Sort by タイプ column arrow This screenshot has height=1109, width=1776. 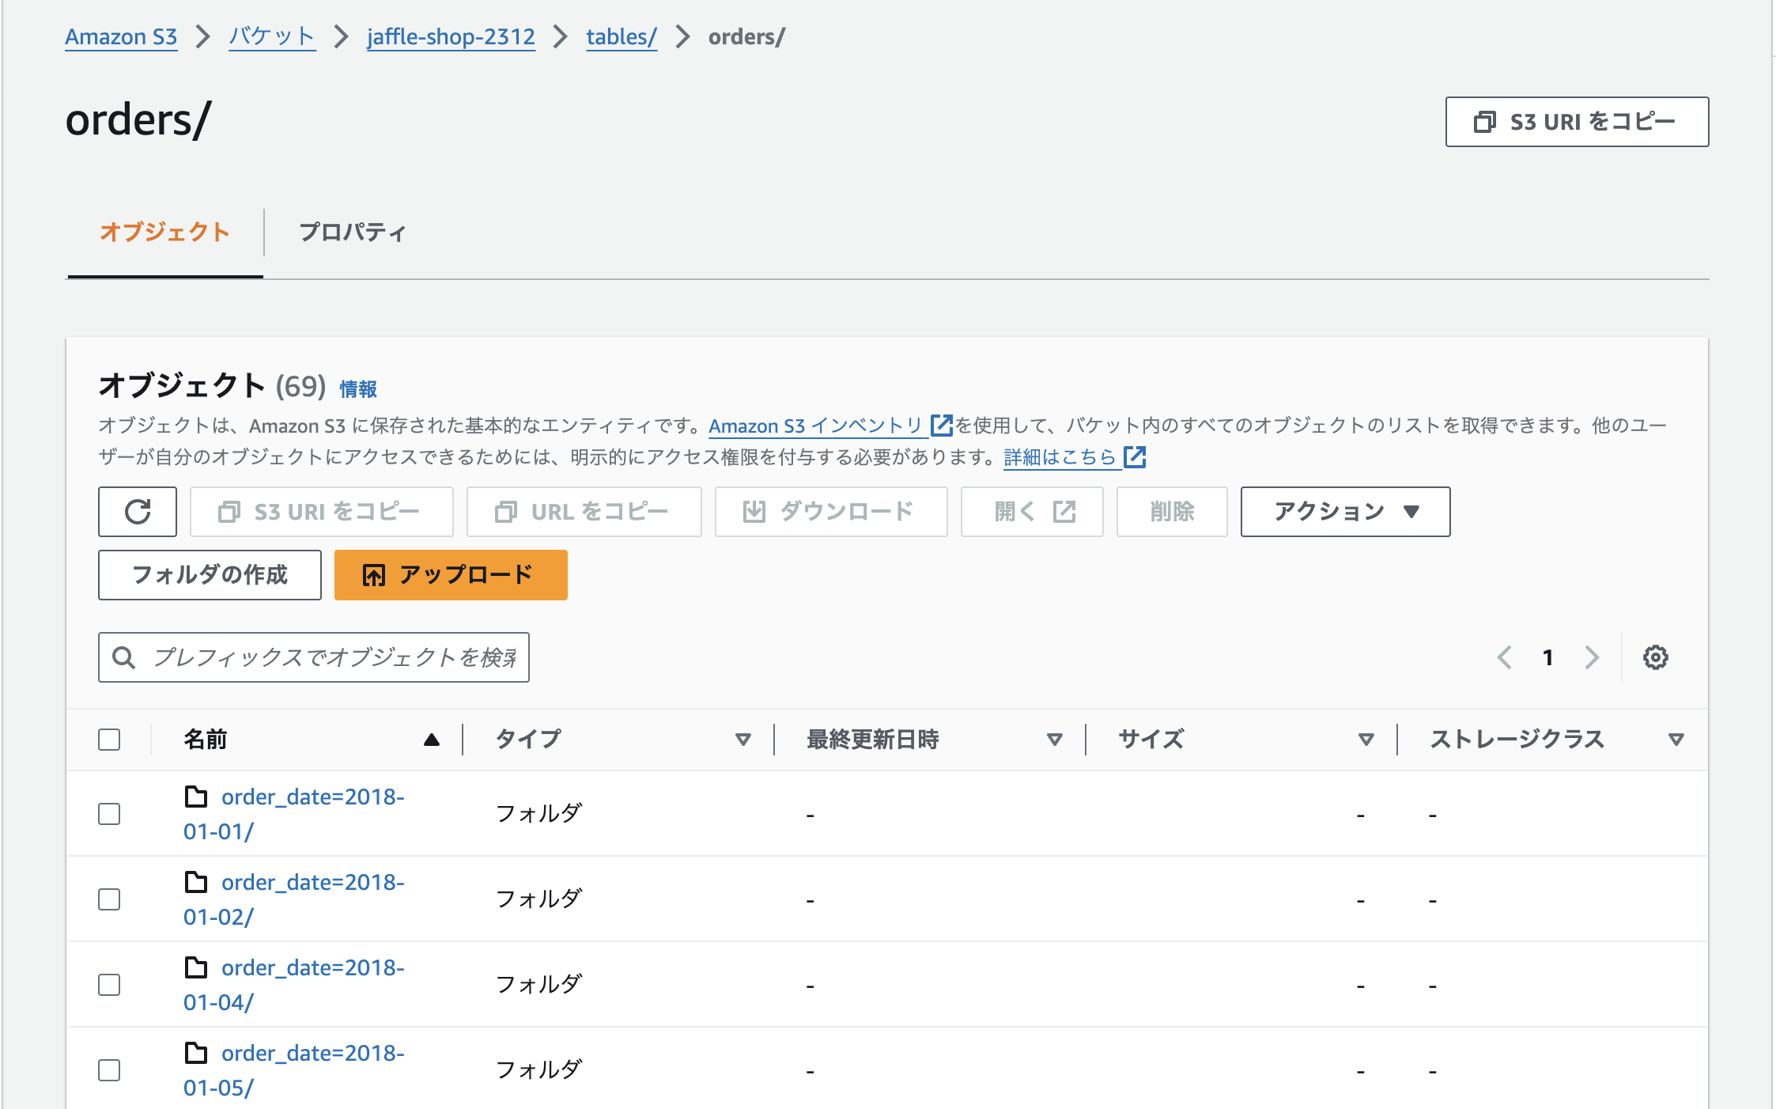743,740
